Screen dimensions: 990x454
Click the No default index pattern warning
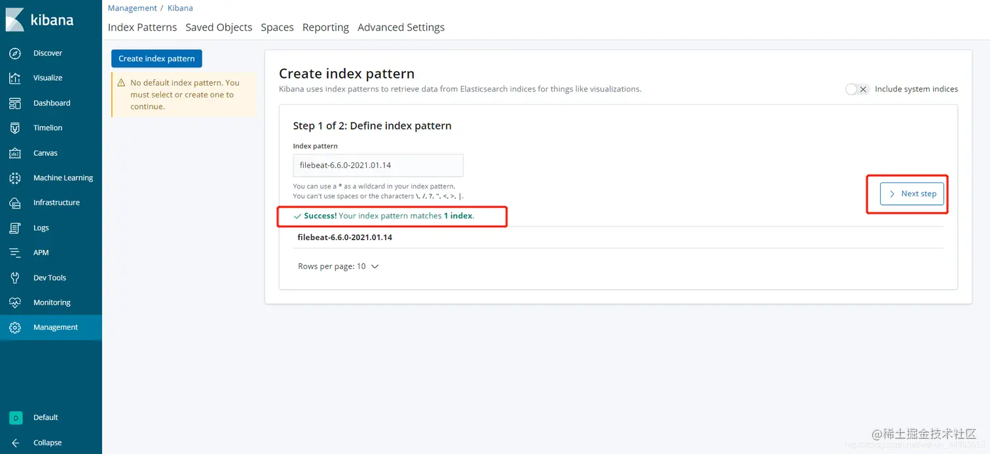tap(185, 95)
